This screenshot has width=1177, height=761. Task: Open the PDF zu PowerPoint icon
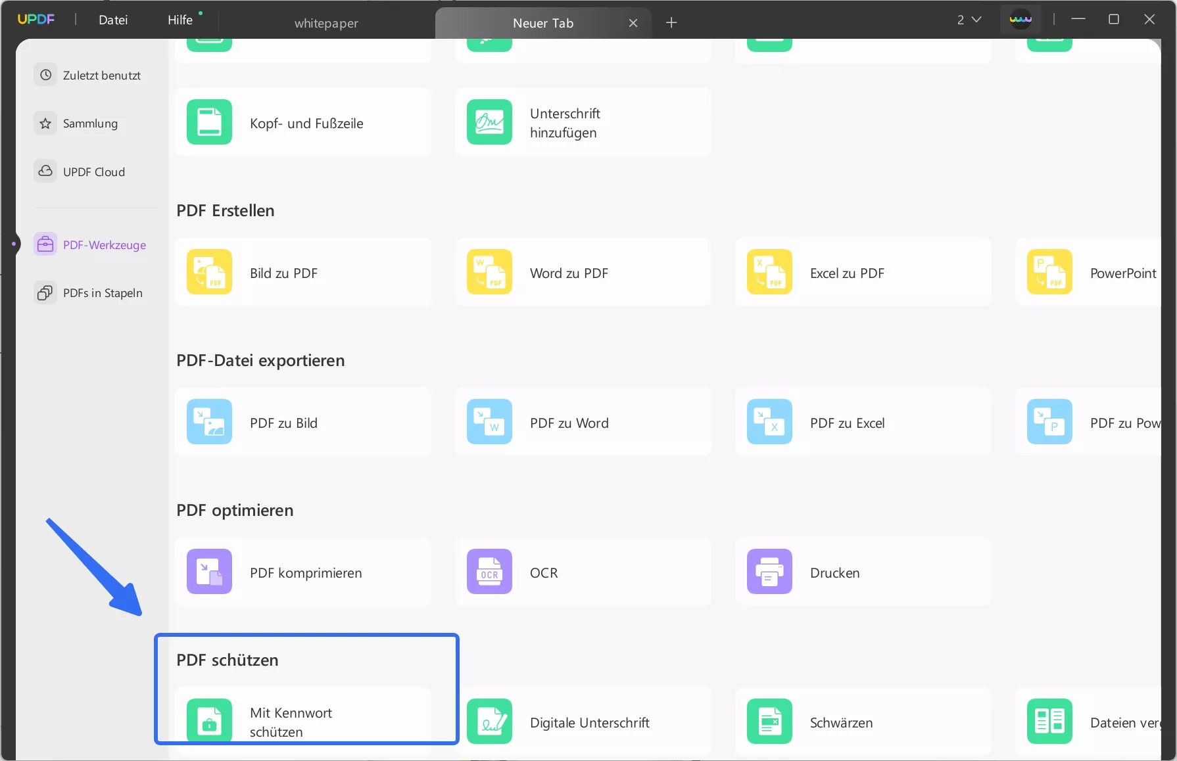pos(1049,422)
